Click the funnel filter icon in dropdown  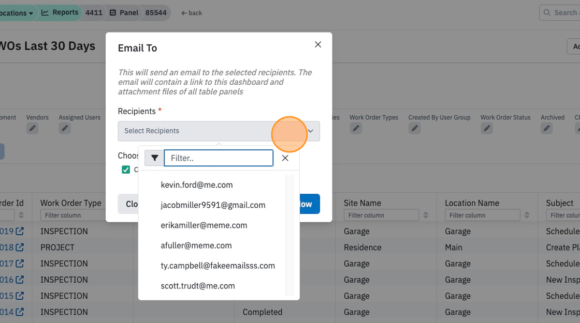[x=155, y=158]
